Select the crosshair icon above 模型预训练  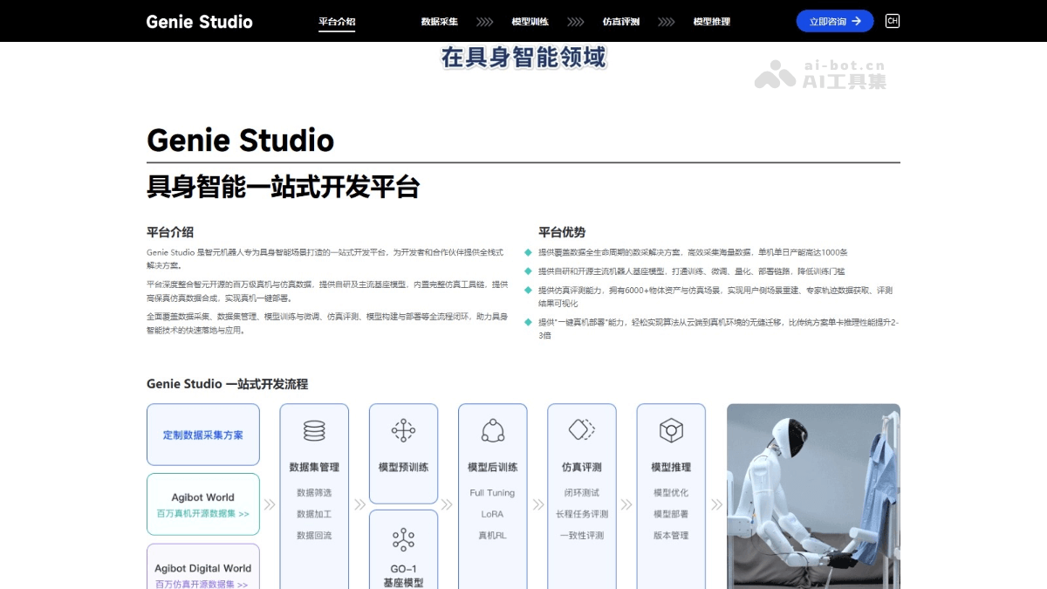coord(403,430)
